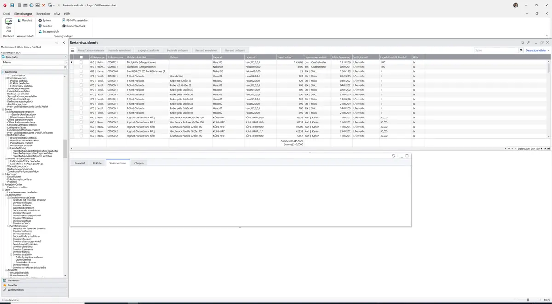The image size is (552, 304).
Task: Close the left navigation pane with the X
Action: [x=63, y=42]
